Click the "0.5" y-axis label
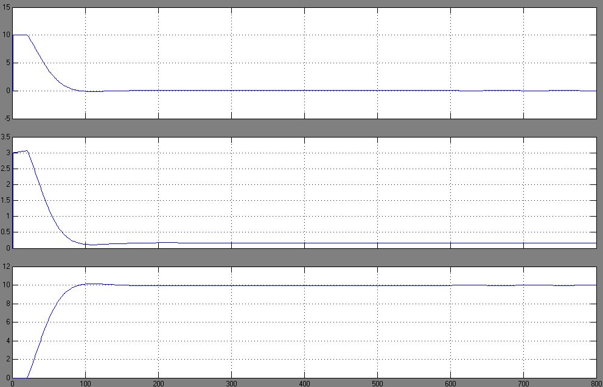The width and height of the screenshot is (603, 387). 5,232
